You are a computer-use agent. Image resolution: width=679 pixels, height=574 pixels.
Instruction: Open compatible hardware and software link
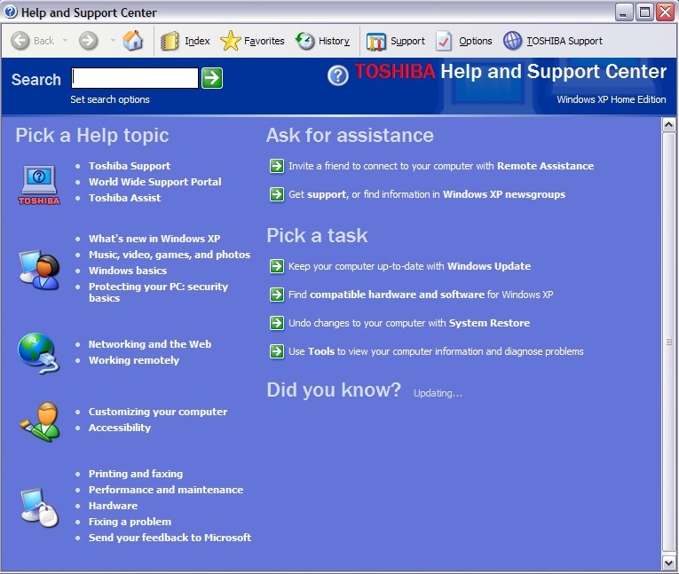397,295
